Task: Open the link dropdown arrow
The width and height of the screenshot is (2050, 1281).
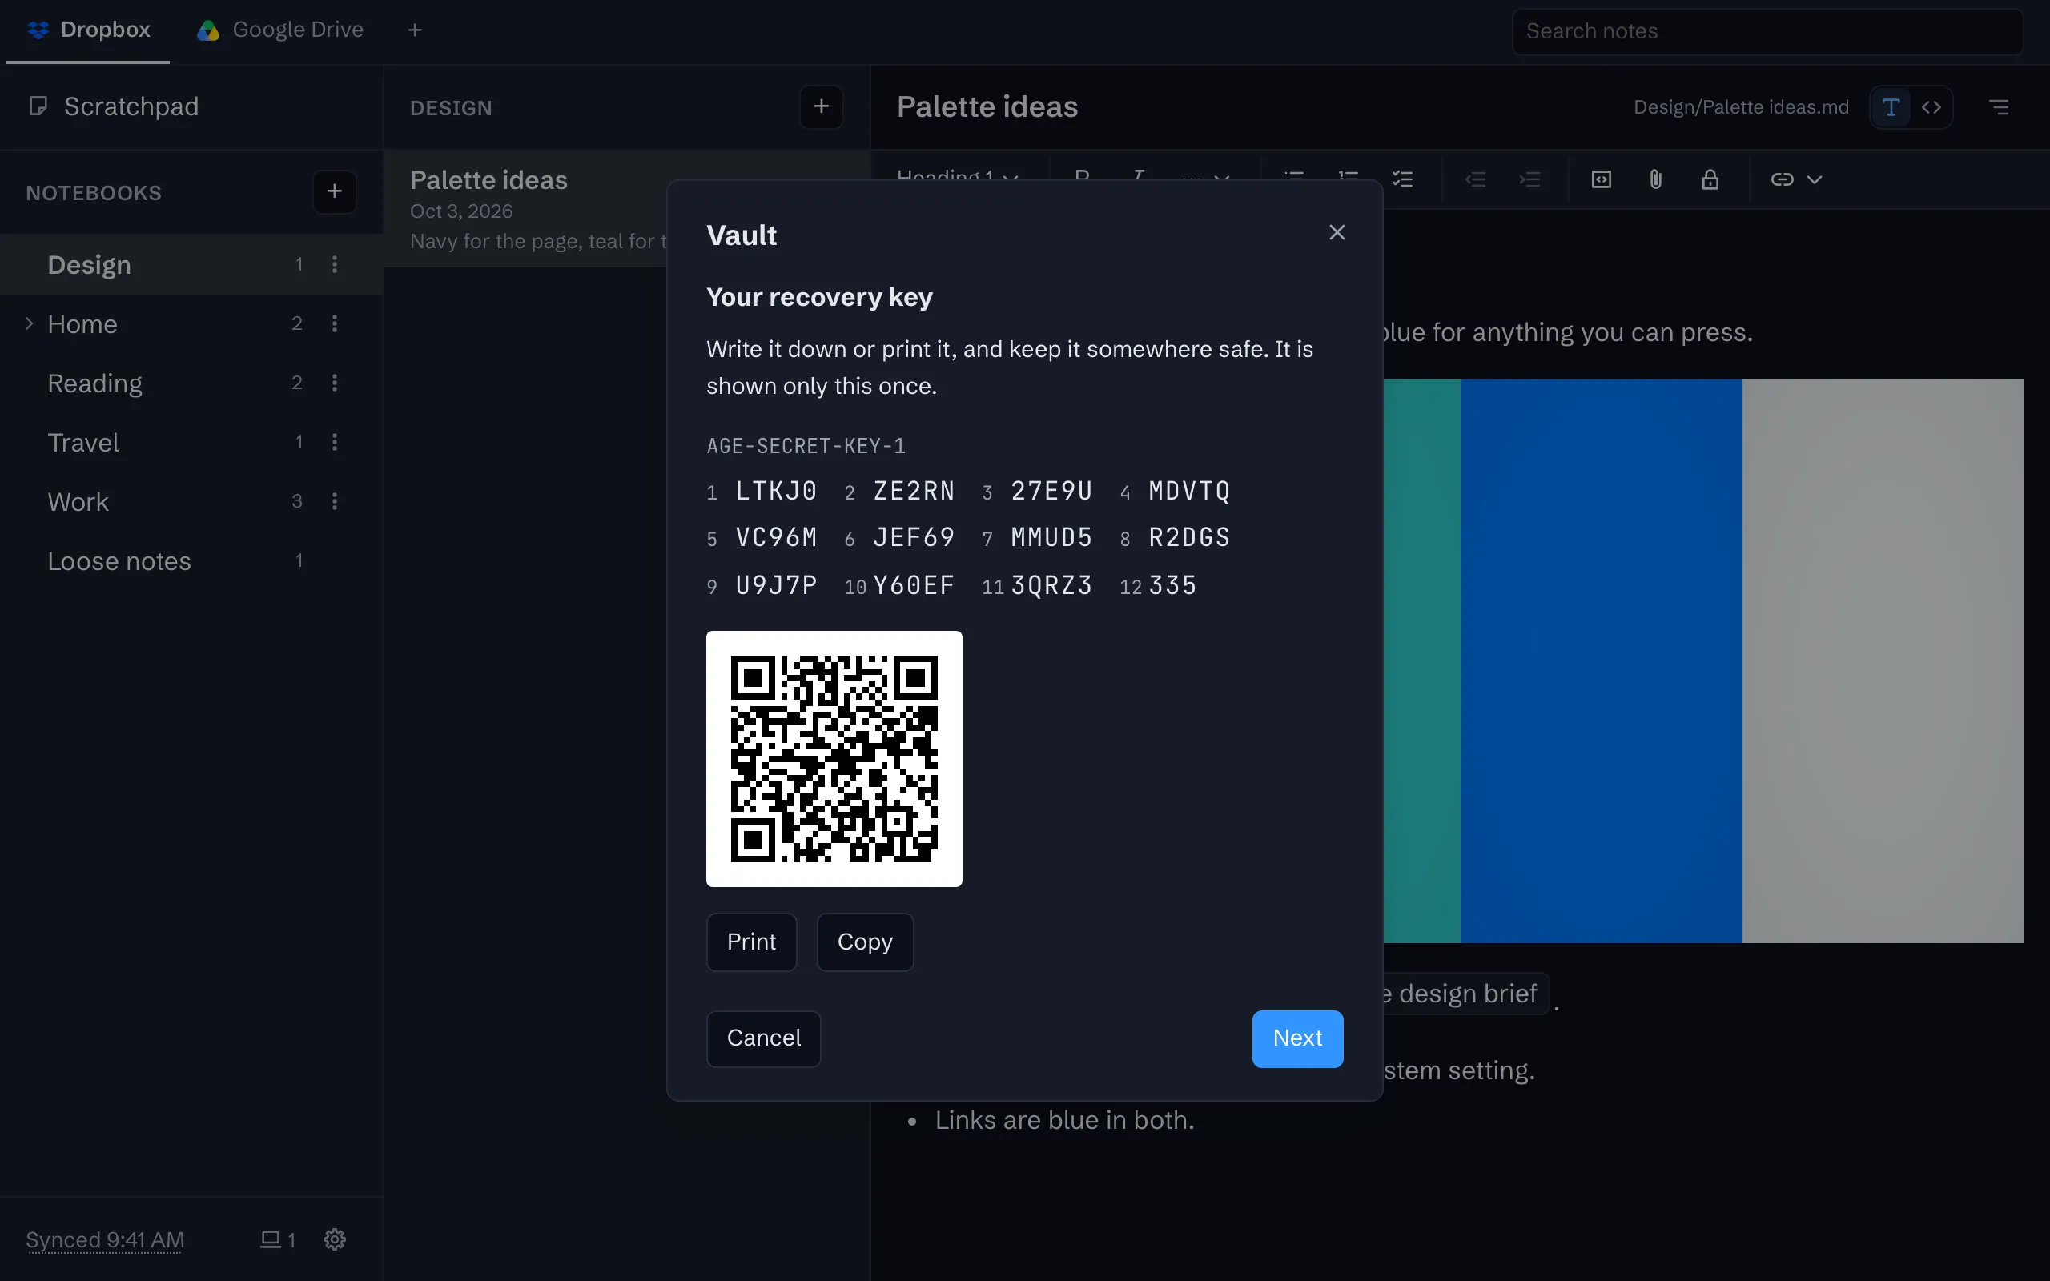Action: tap(1814, 179)
